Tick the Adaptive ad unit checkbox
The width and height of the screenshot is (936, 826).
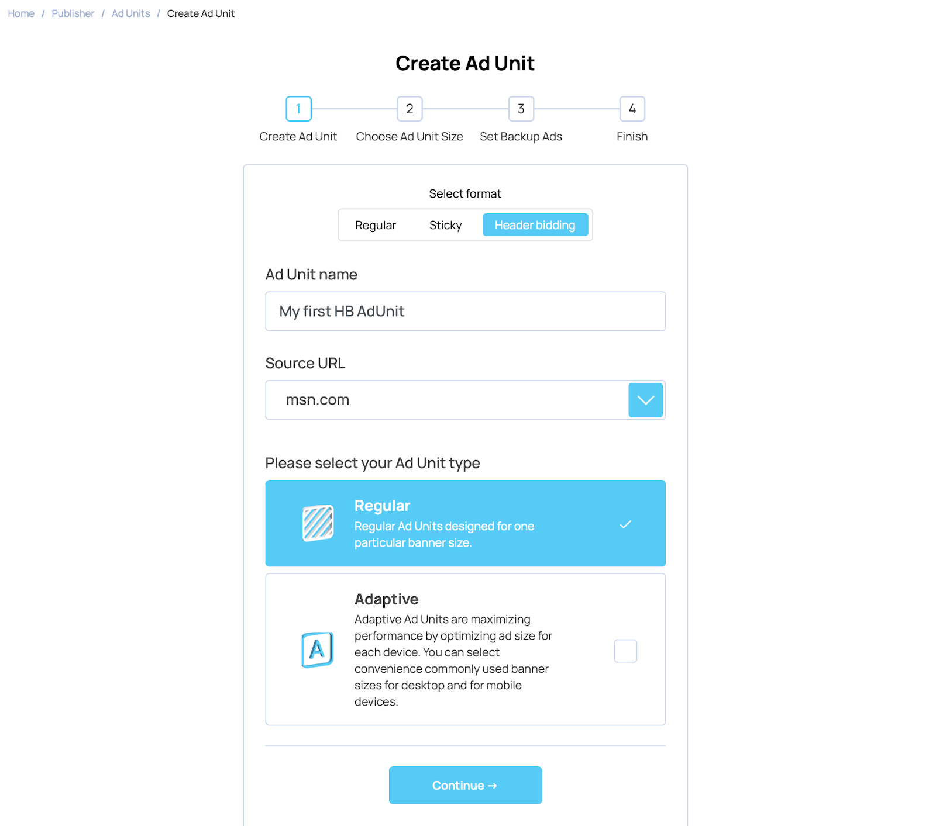tap(625, 651)
